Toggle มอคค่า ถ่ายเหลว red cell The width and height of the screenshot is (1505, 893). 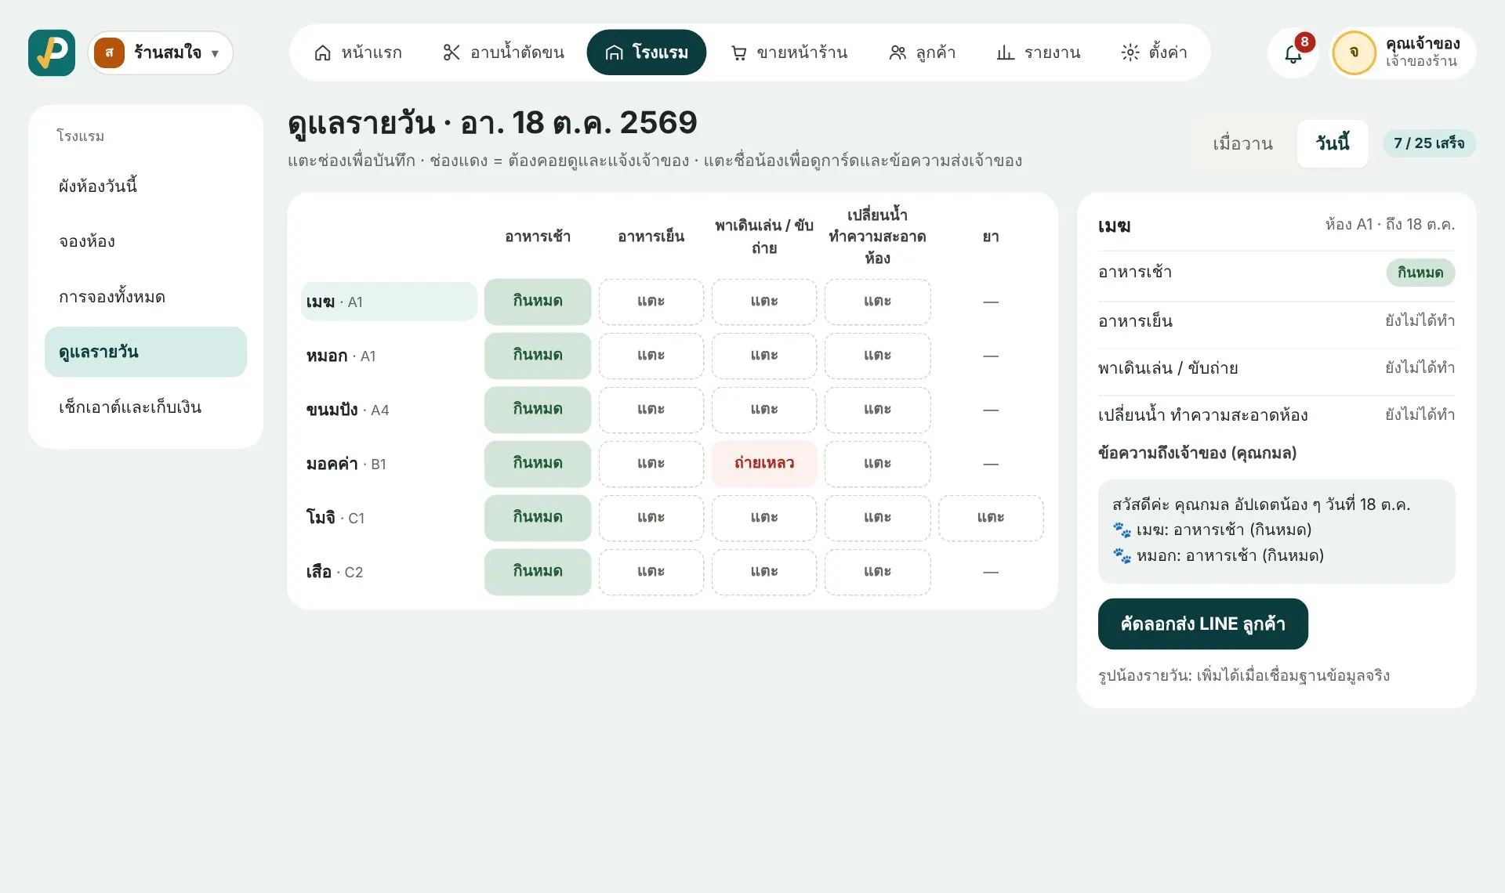coord(764,464)
